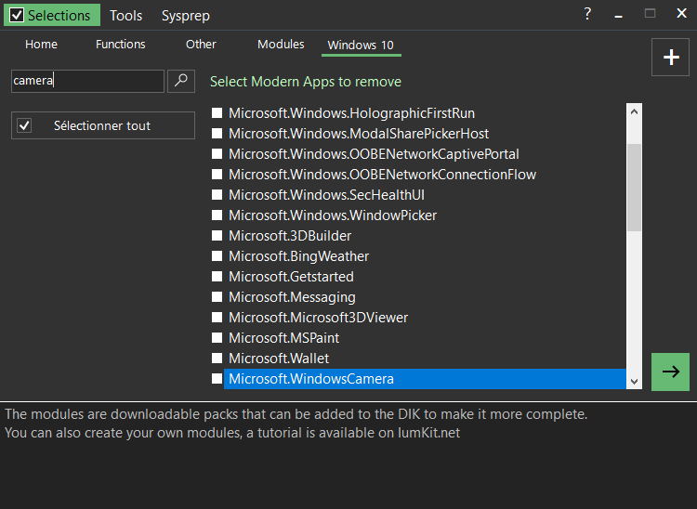Select Microsoft.Windows.HolographicFirstRun entry

tap(351, 113)
